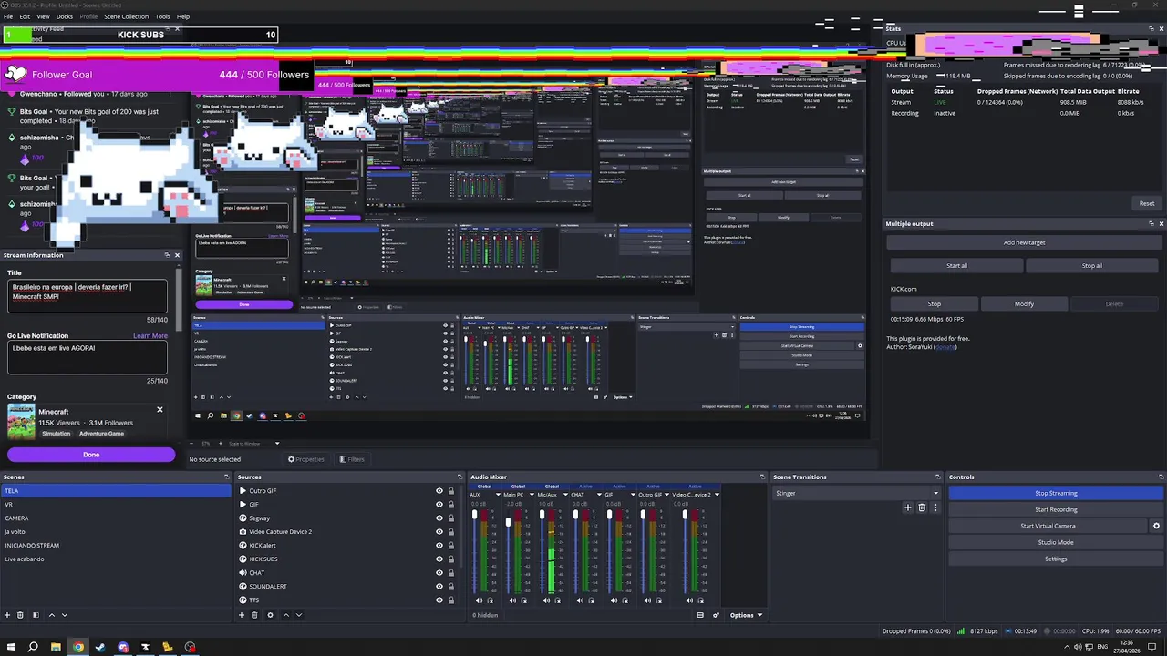Click Add new target in Multiple output

pyautogui.click(x=1024, y=242)
